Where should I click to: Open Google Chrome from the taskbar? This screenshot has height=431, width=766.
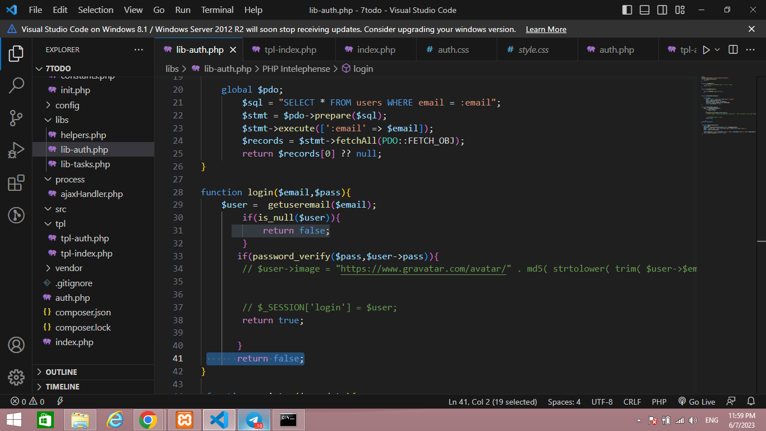[x=147, y=420]
